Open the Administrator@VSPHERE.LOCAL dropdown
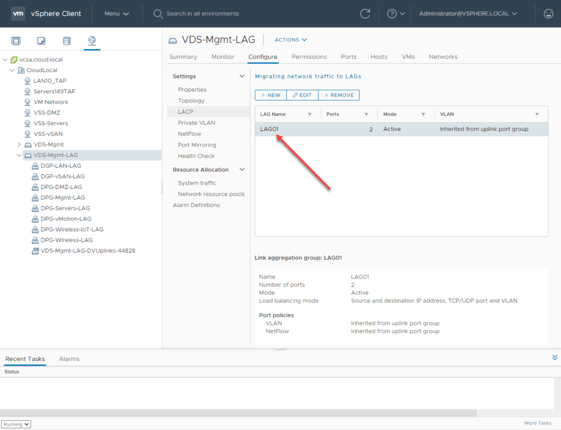The image size is (561, 430). coord(467,14)
